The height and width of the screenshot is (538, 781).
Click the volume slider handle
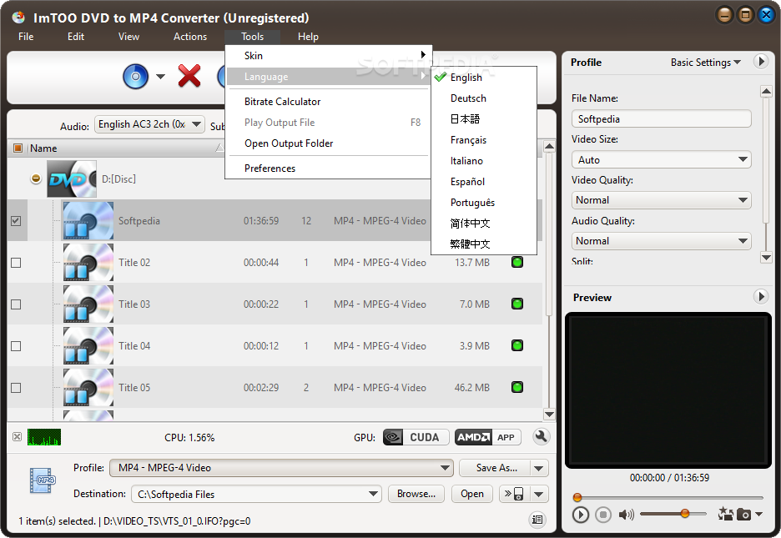point(685,513)
